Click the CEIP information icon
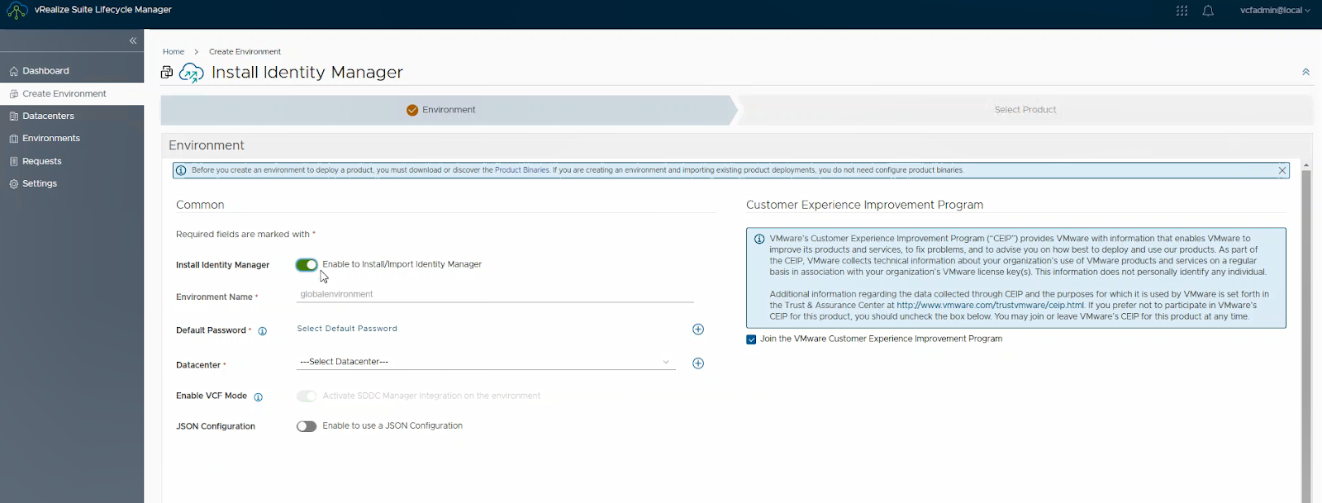Image resolution: width=1322 pixels, height=503 pixels. tap(759, 239)
